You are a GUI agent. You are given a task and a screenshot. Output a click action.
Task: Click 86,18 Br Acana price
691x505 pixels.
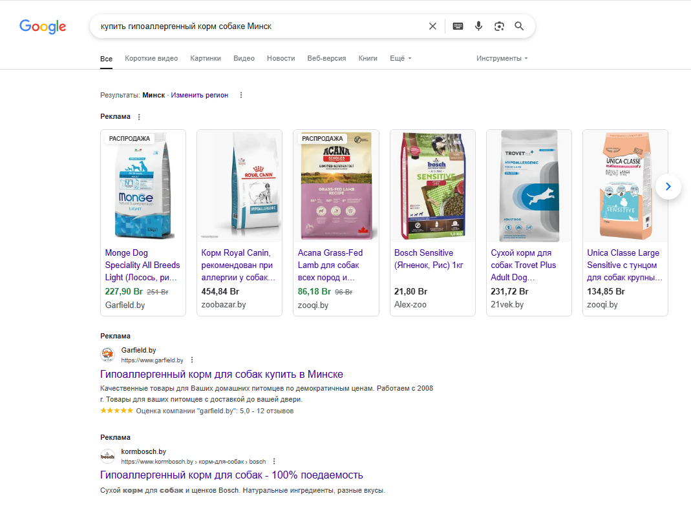tap(314, 291)
